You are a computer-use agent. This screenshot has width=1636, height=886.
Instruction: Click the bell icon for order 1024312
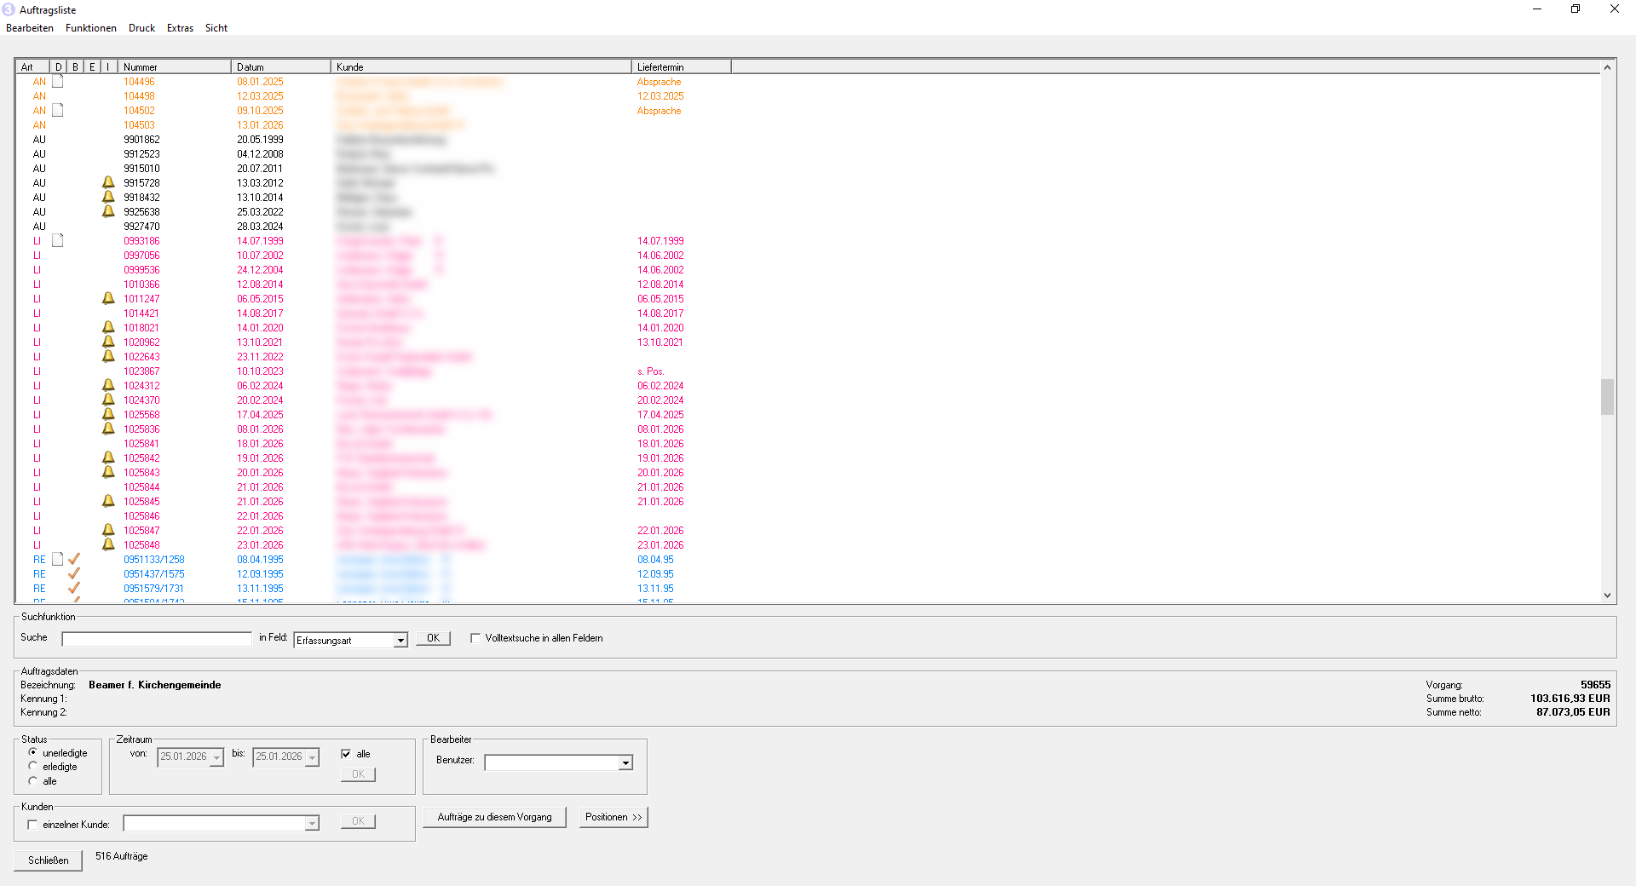coord(108,385)
